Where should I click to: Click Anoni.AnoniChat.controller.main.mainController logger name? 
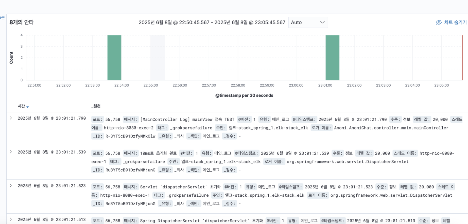click(391, 128)
